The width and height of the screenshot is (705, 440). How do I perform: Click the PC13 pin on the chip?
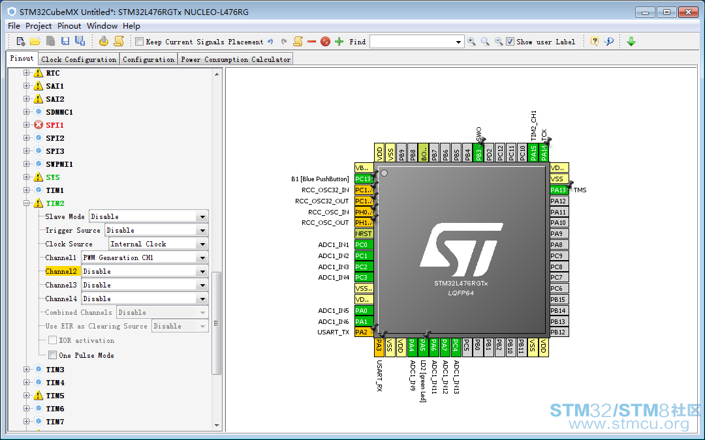[x=364, y=179]
